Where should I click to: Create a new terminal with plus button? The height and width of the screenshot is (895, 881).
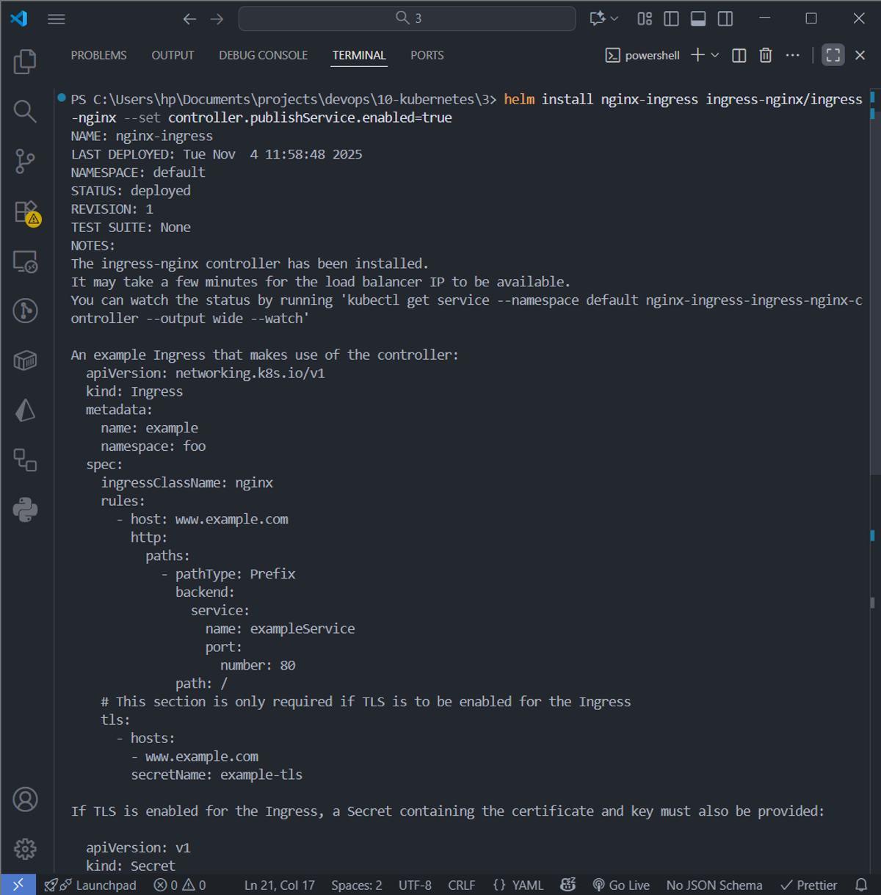pos(697,55)
